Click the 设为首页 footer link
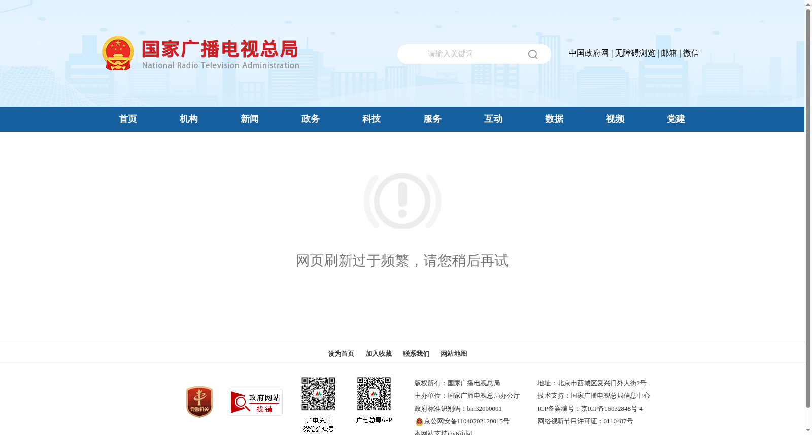 click(x=341, y=354)
